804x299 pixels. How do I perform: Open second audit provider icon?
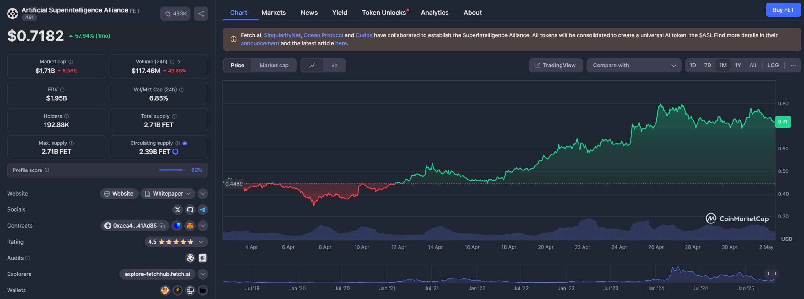click(x=203, y=258)
